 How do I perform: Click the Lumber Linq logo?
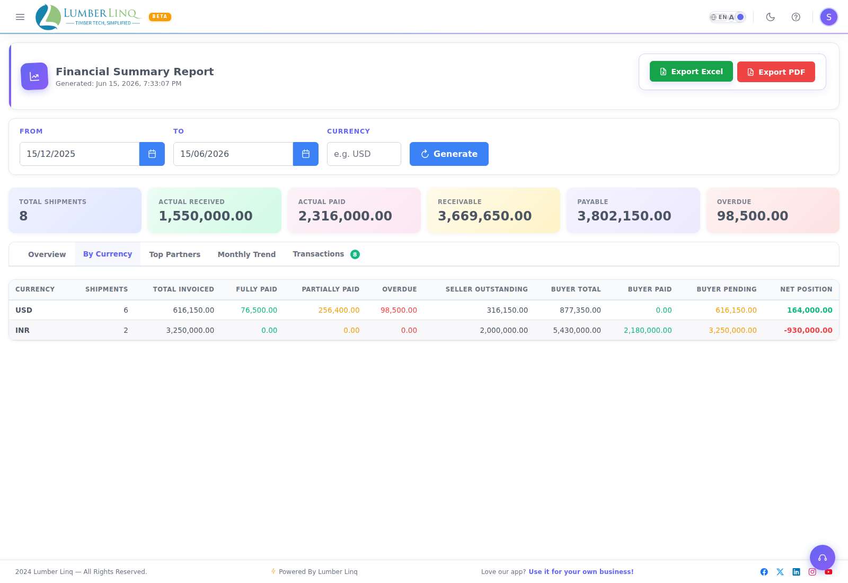(88, 17)
